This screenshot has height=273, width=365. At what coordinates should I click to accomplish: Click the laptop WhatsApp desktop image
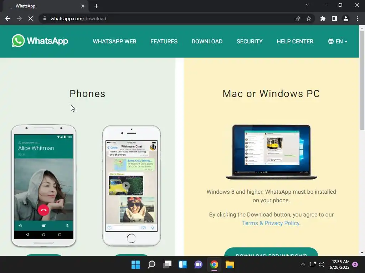point(271,152)
